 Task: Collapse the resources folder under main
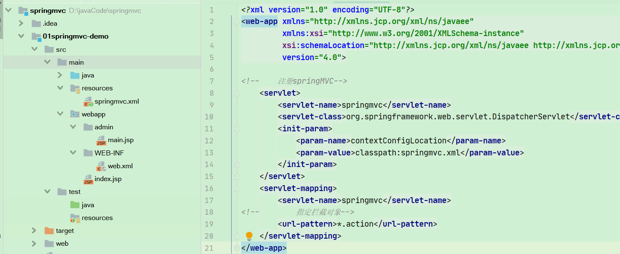60,88
